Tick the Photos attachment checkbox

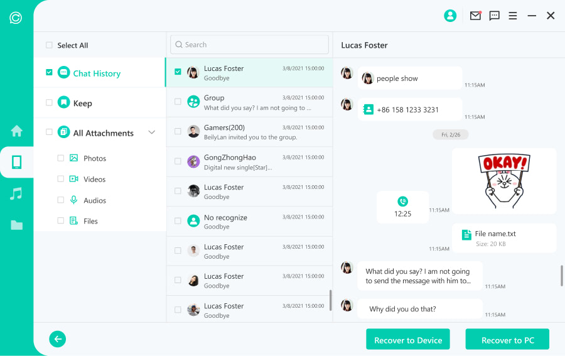(61, 158)
